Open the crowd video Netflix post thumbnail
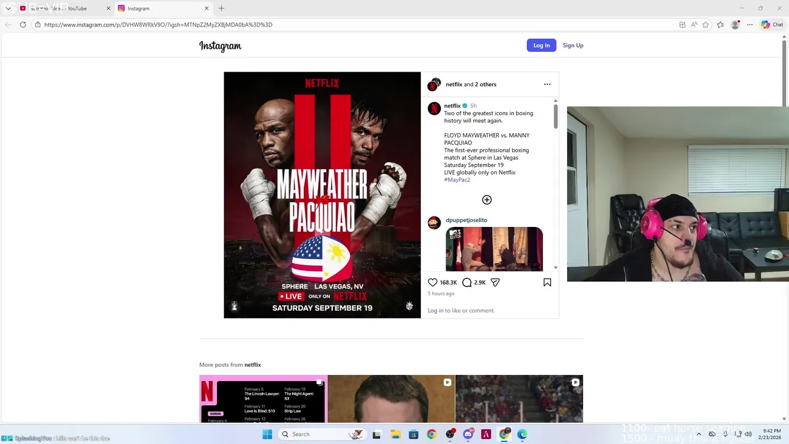The height and width of the screenshot is (444, 789). coord(519,399)
